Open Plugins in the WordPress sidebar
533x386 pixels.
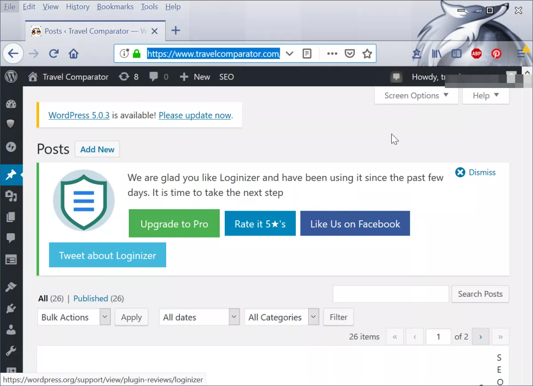coord(11,309)
